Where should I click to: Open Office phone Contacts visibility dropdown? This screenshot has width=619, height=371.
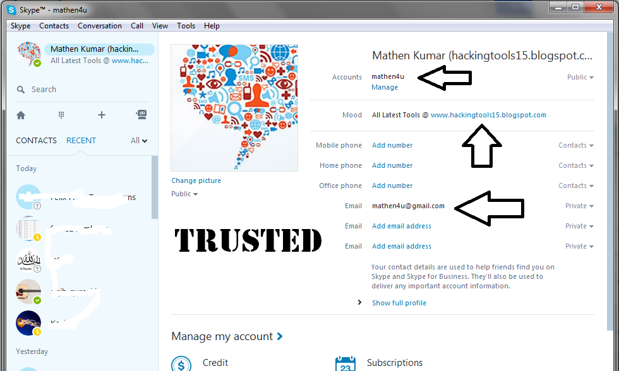(576, 185)
